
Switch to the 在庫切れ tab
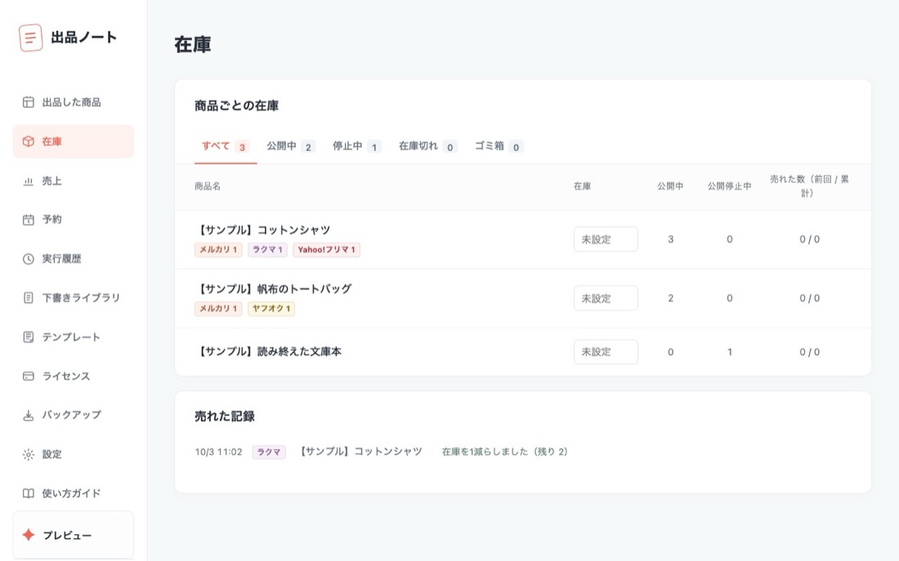[x=427, y=147]
